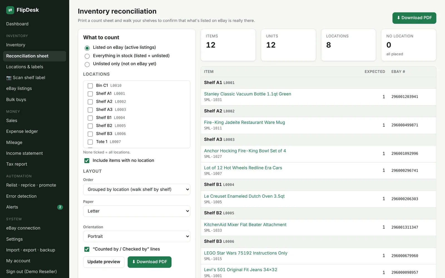Image resolution: width=445 pixels, height=278 pixels.
Task: Select Unlisted only radio option
Action: point(87,64)
